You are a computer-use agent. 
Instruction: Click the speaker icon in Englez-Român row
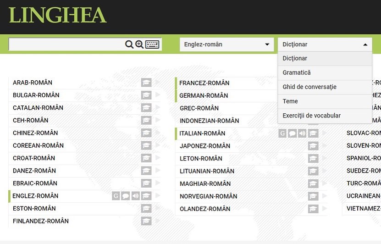(136, 196)
